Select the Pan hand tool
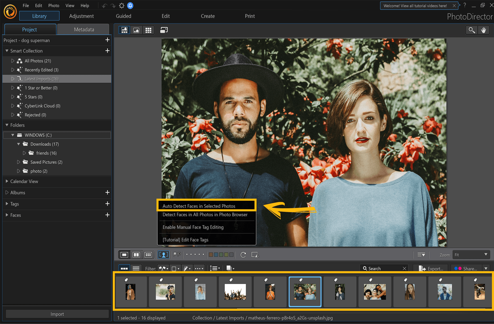 point(483,30)
